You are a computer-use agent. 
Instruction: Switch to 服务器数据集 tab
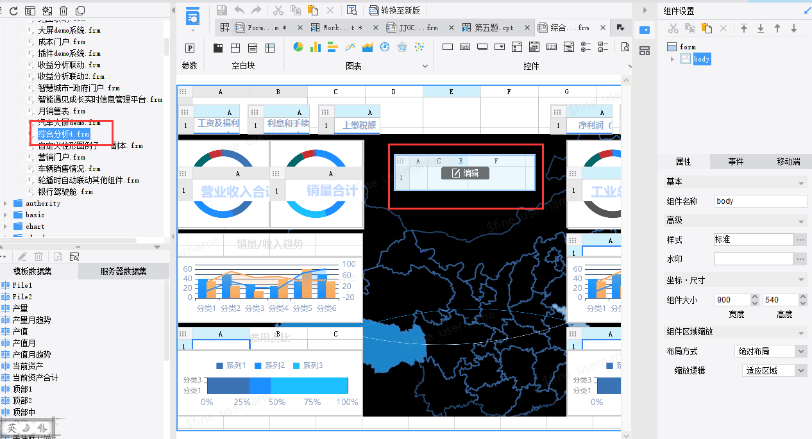[123, 271]
